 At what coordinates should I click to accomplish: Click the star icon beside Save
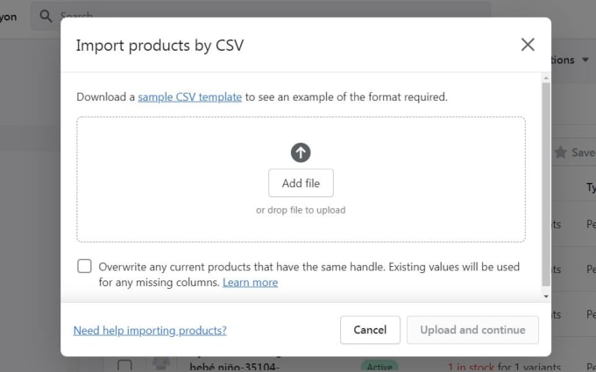point(560,152)
